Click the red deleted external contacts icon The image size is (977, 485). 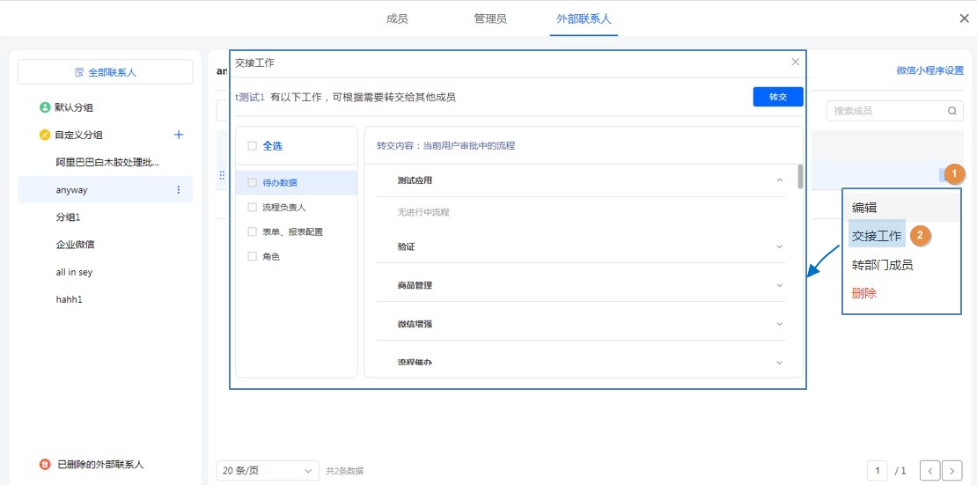[45, 464]
